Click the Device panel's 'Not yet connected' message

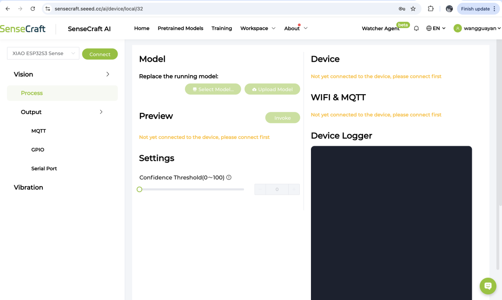click(x=376, y=76)
